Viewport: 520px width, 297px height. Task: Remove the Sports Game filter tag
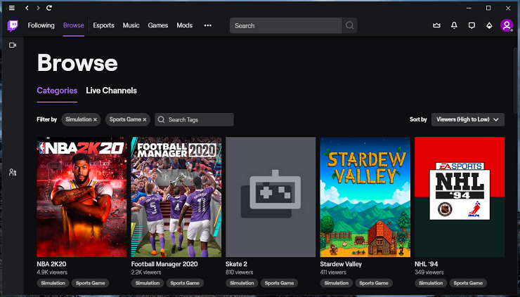pyautogui.click(x=145, y=119)
